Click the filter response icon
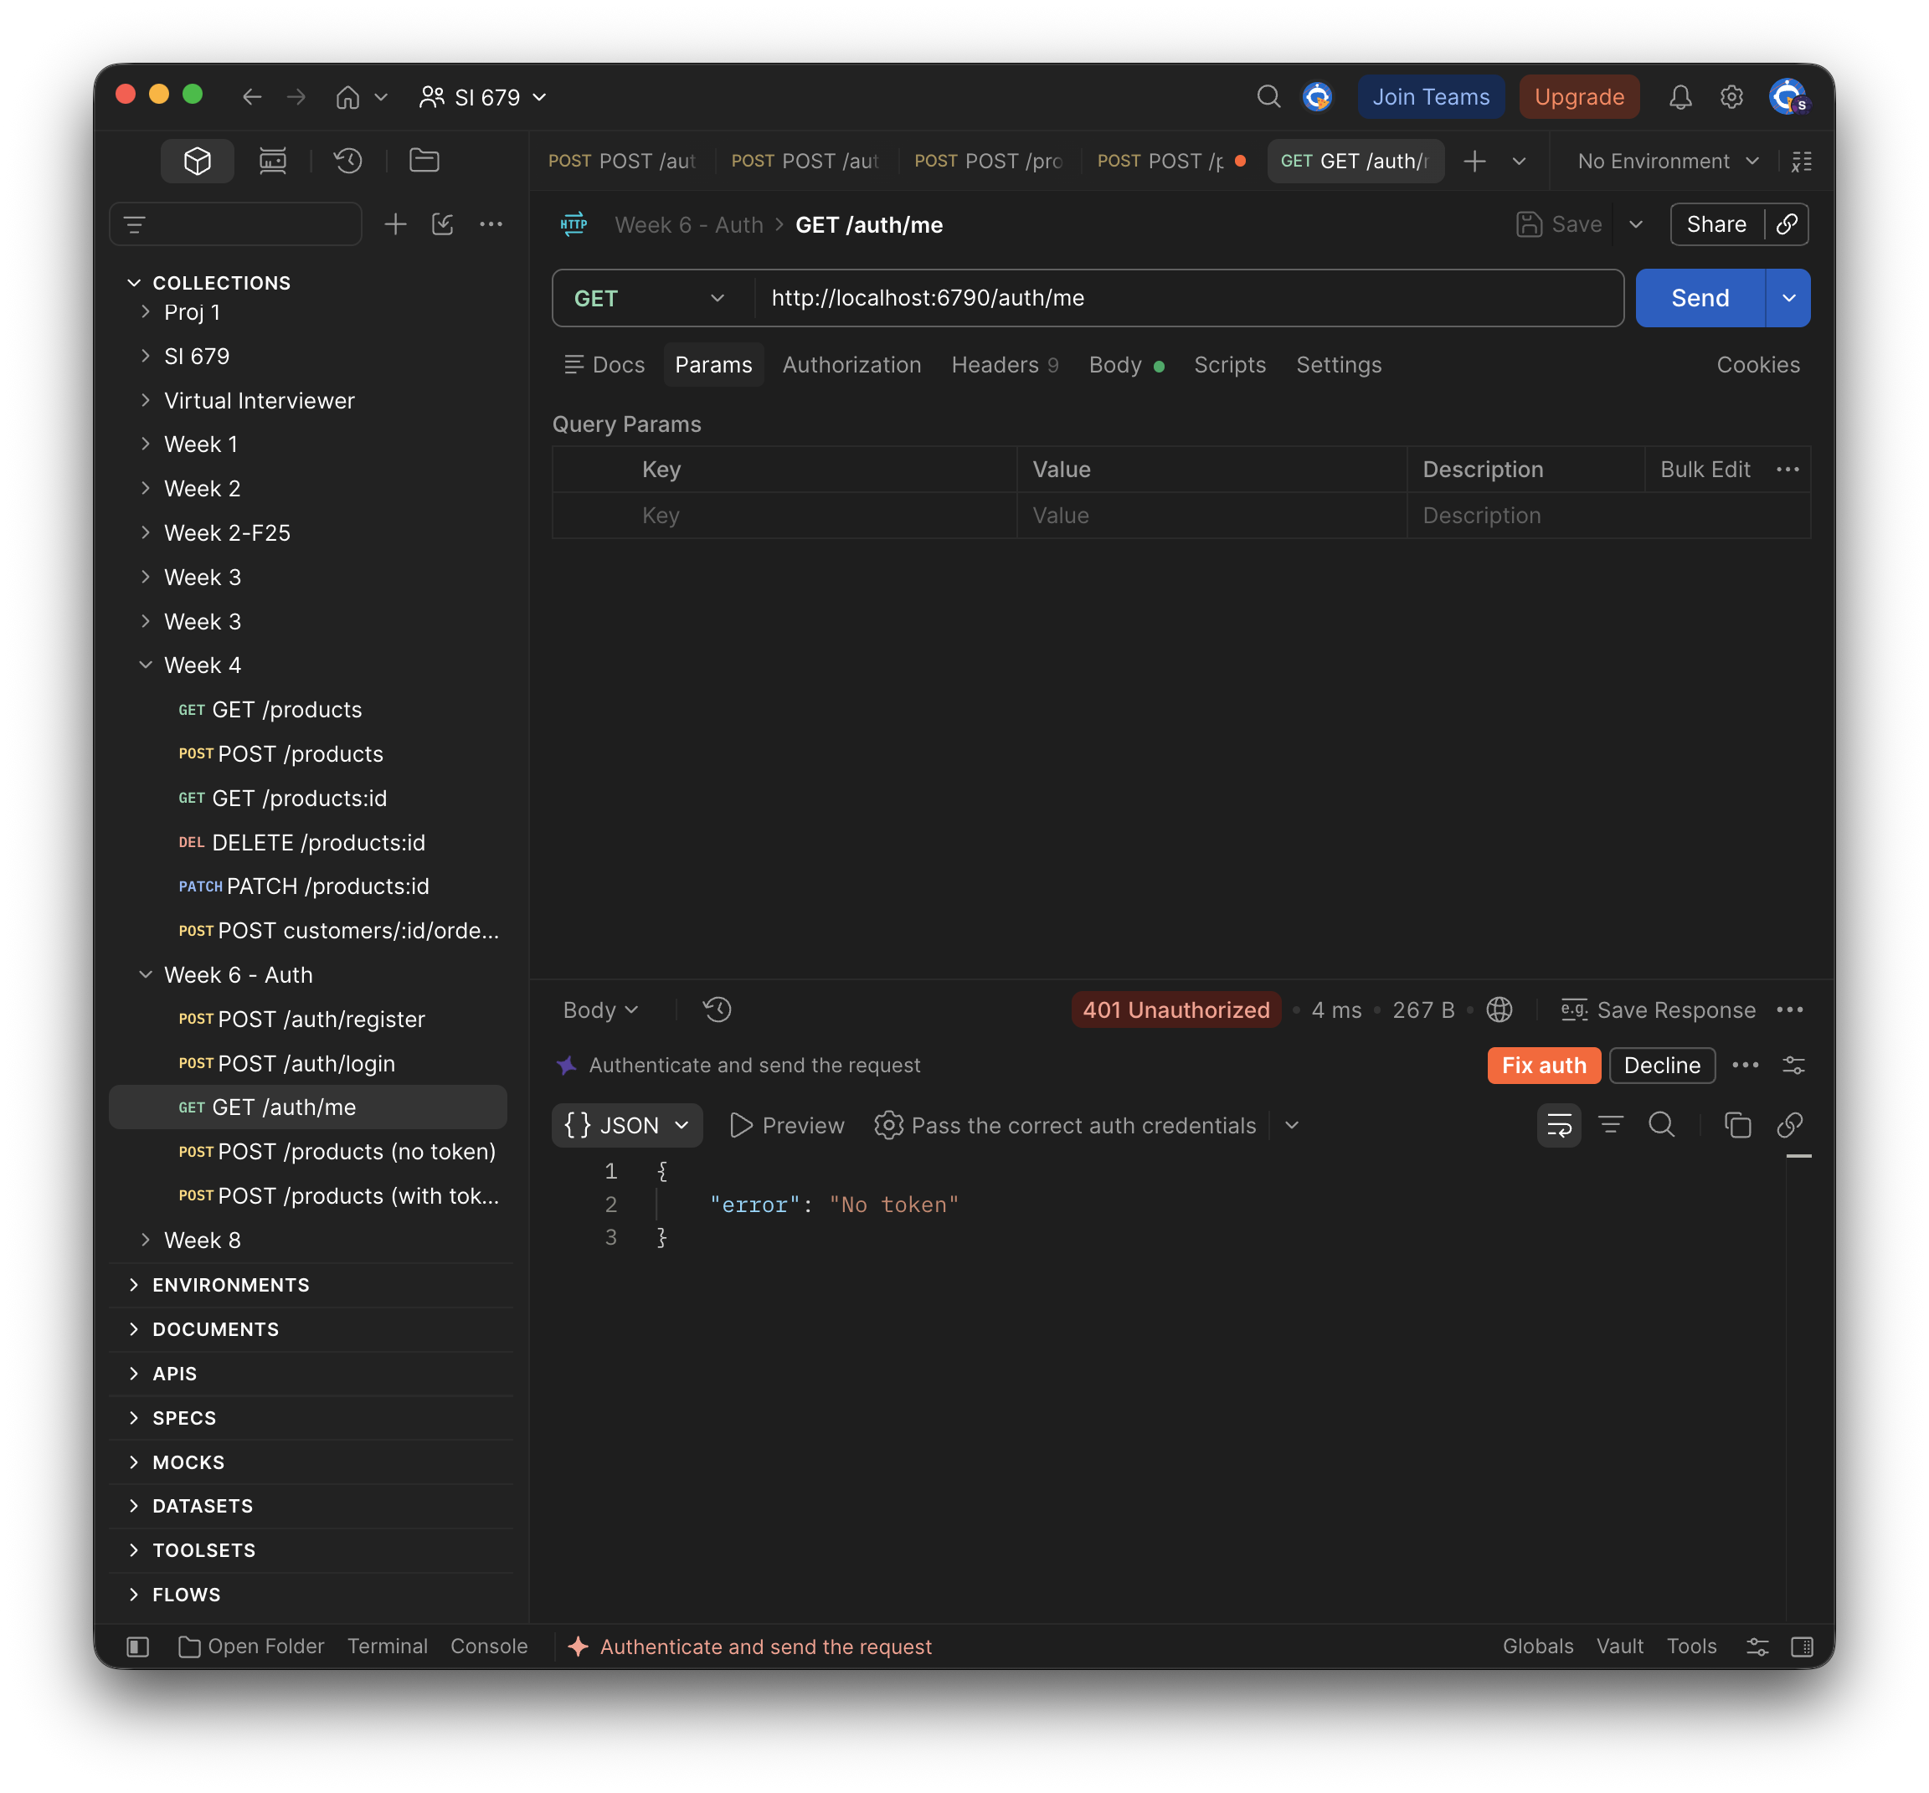 [1611, 1126]
